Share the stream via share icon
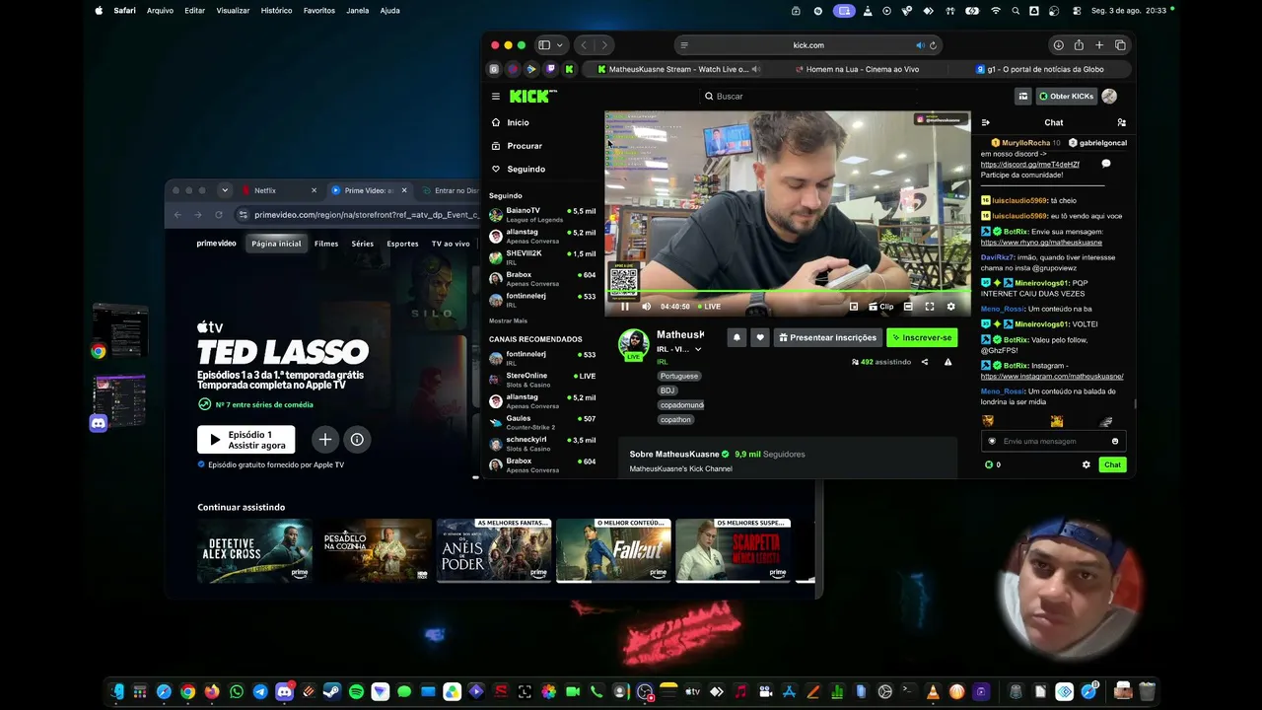1262x710 pixels. (x=925, y=362)
